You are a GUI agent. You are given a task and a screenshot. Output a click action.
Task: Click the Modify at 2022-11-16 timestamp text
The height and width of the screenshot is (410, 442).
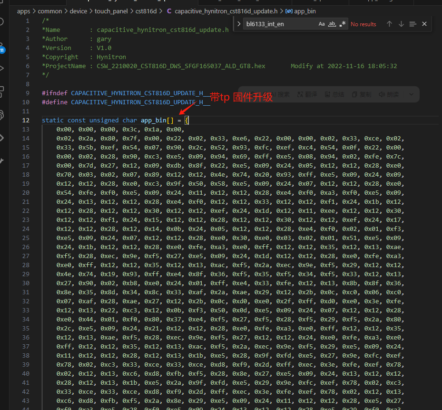344,66
